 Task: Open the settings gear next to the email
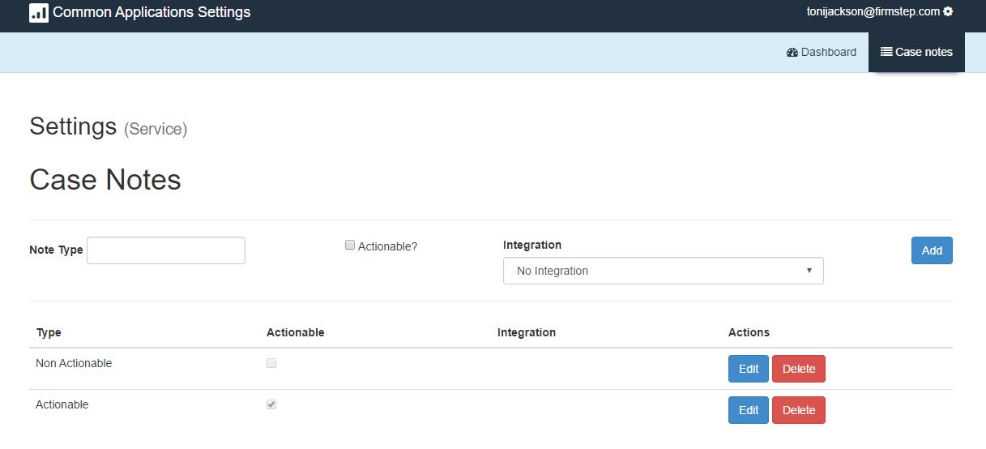(x=948, y=12)
